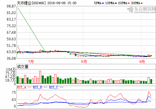
Task: Click the 36.08 price axis label
Action: pyautogui.click(x=11, y=59)
